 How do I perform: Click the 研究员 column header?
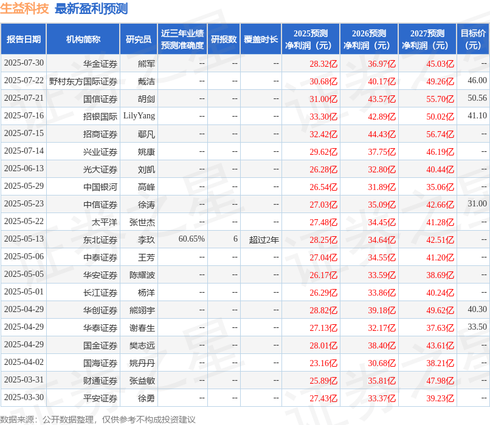pyautogui.click(x=139, y=38)
